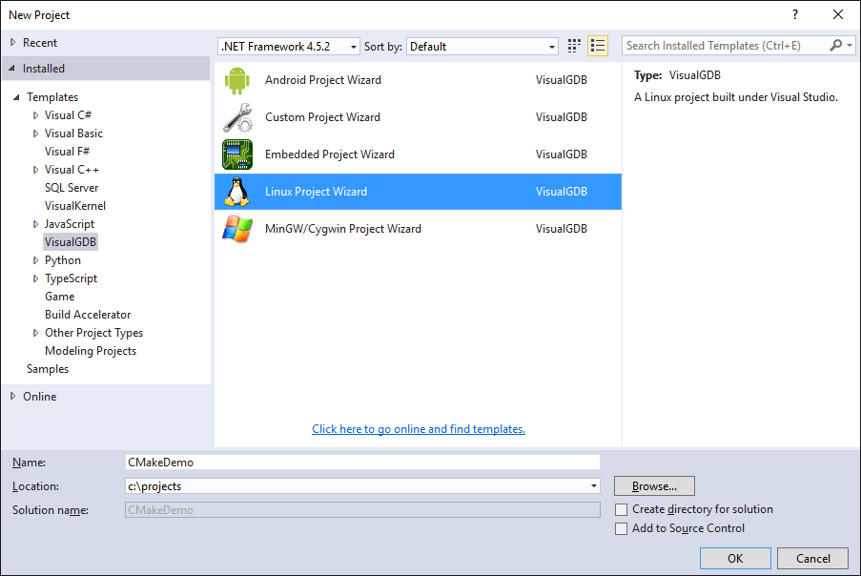Click the list view icon near Sort by
The image size is (861, 576).
(x=598, y=45)
